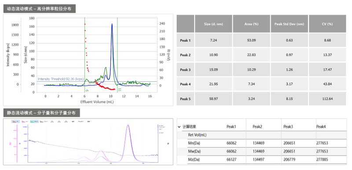Toggle the first highlighted trace button in chromatogram toolbar
Screen dimensions: 352x170
pyautogui.click(x=16, y=121)
